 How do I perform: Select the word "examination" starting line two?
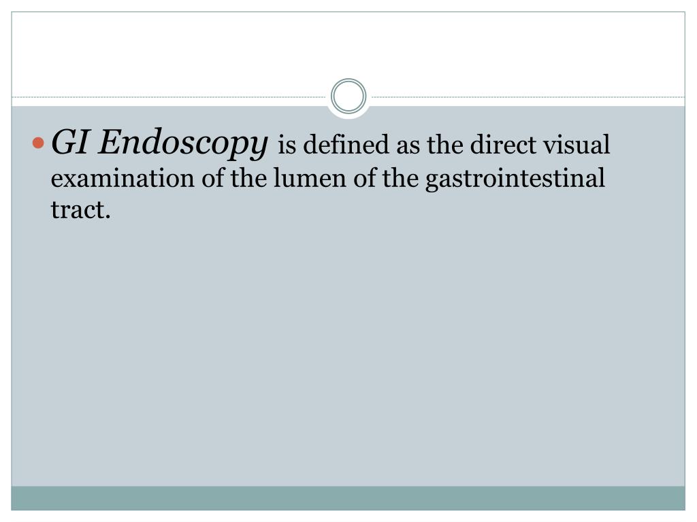coord(123,178)
